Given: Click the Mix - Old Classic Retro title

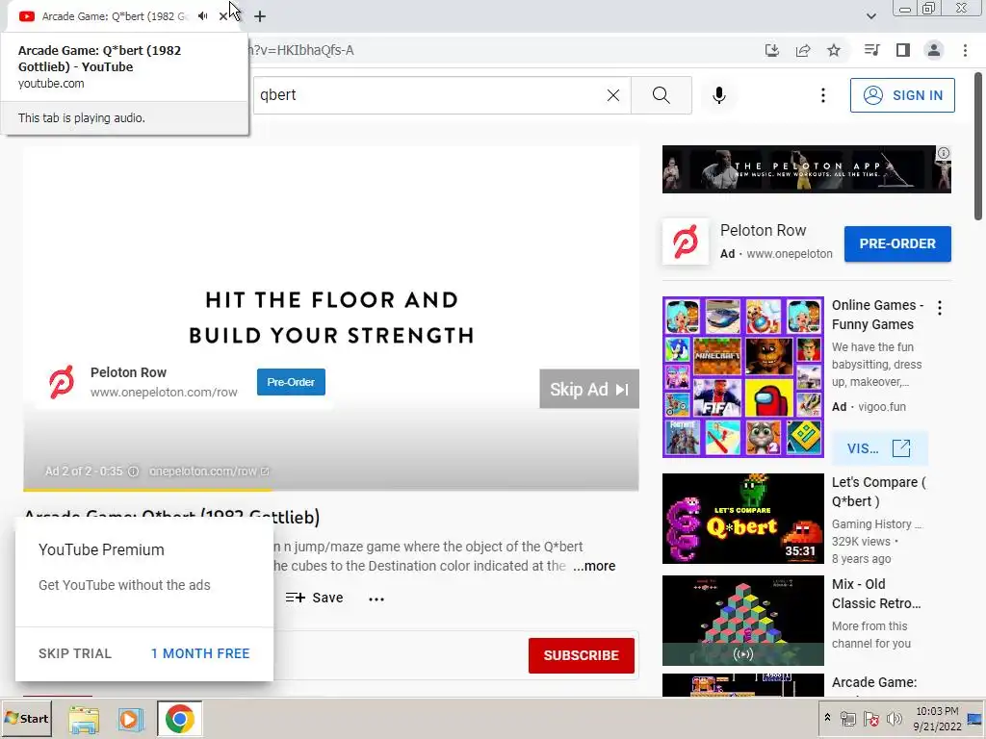Looking at the screenshot, I should click(876, 594).
